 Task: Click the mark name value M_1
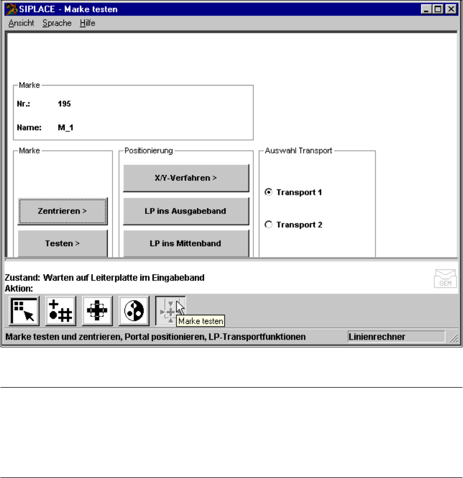tap(65, 127)
